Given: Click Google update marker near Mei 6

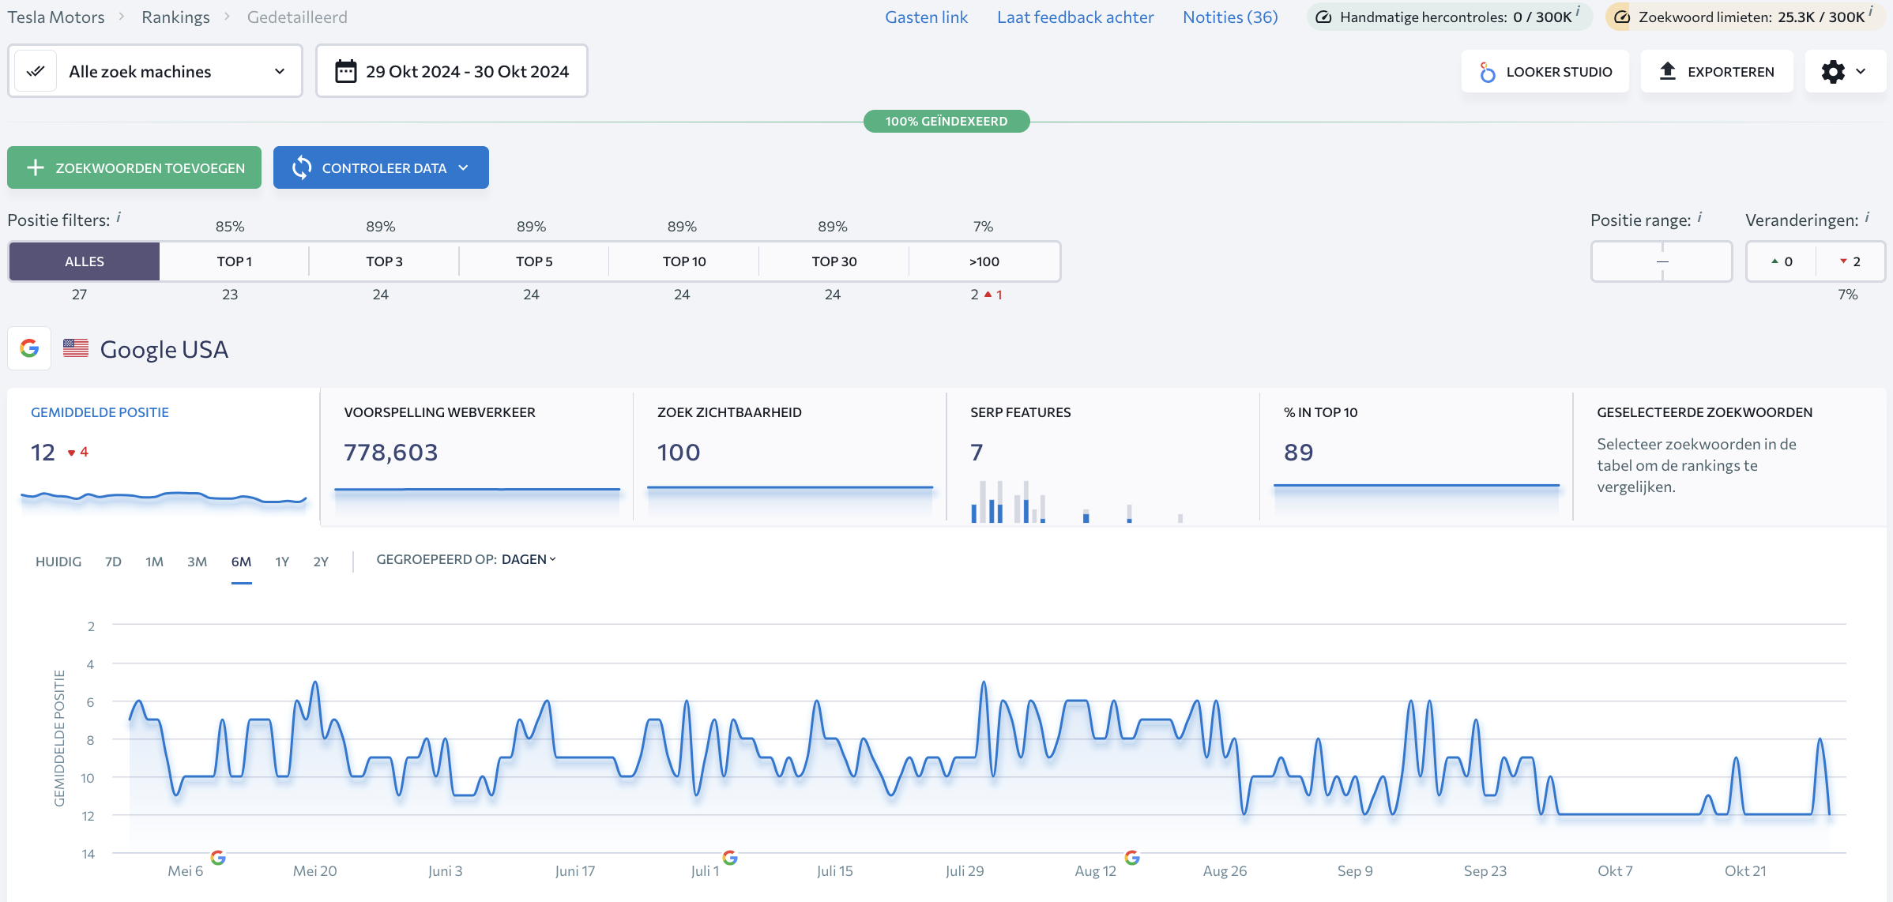Looking at the screenshot, I should coord(218,858).
